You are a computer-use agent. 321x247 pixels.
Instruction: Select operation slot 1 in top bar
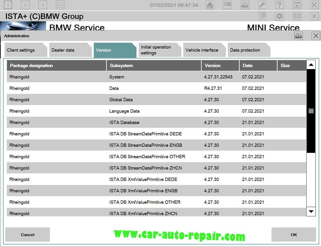[x=8, y=5]
